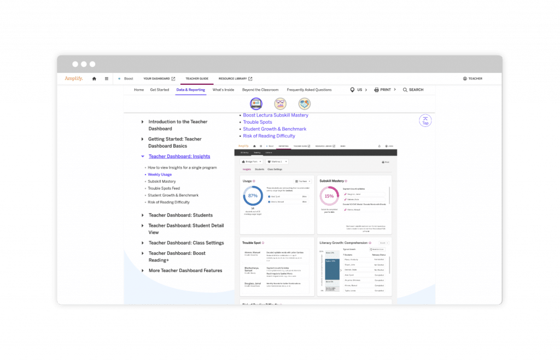Expand Teacher Dashboard: Class Settings
The width and height of the screenshot is (560, 360).
pyautogui.click(x=143, y=243)
